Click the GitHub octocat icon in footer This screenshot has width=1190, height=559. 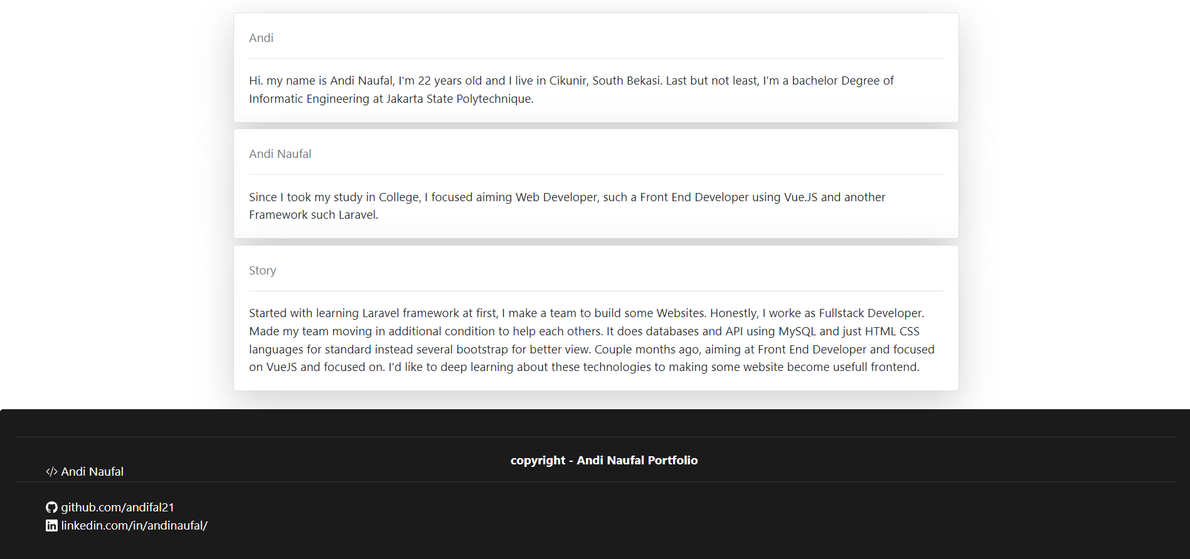click(x=51, y=508)
